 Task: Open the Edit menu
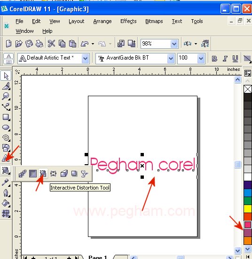pos(36,21)
